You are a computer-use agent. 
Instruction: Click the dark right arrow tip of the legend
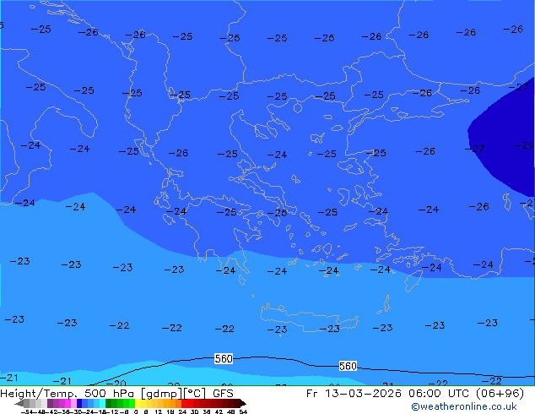243,403
